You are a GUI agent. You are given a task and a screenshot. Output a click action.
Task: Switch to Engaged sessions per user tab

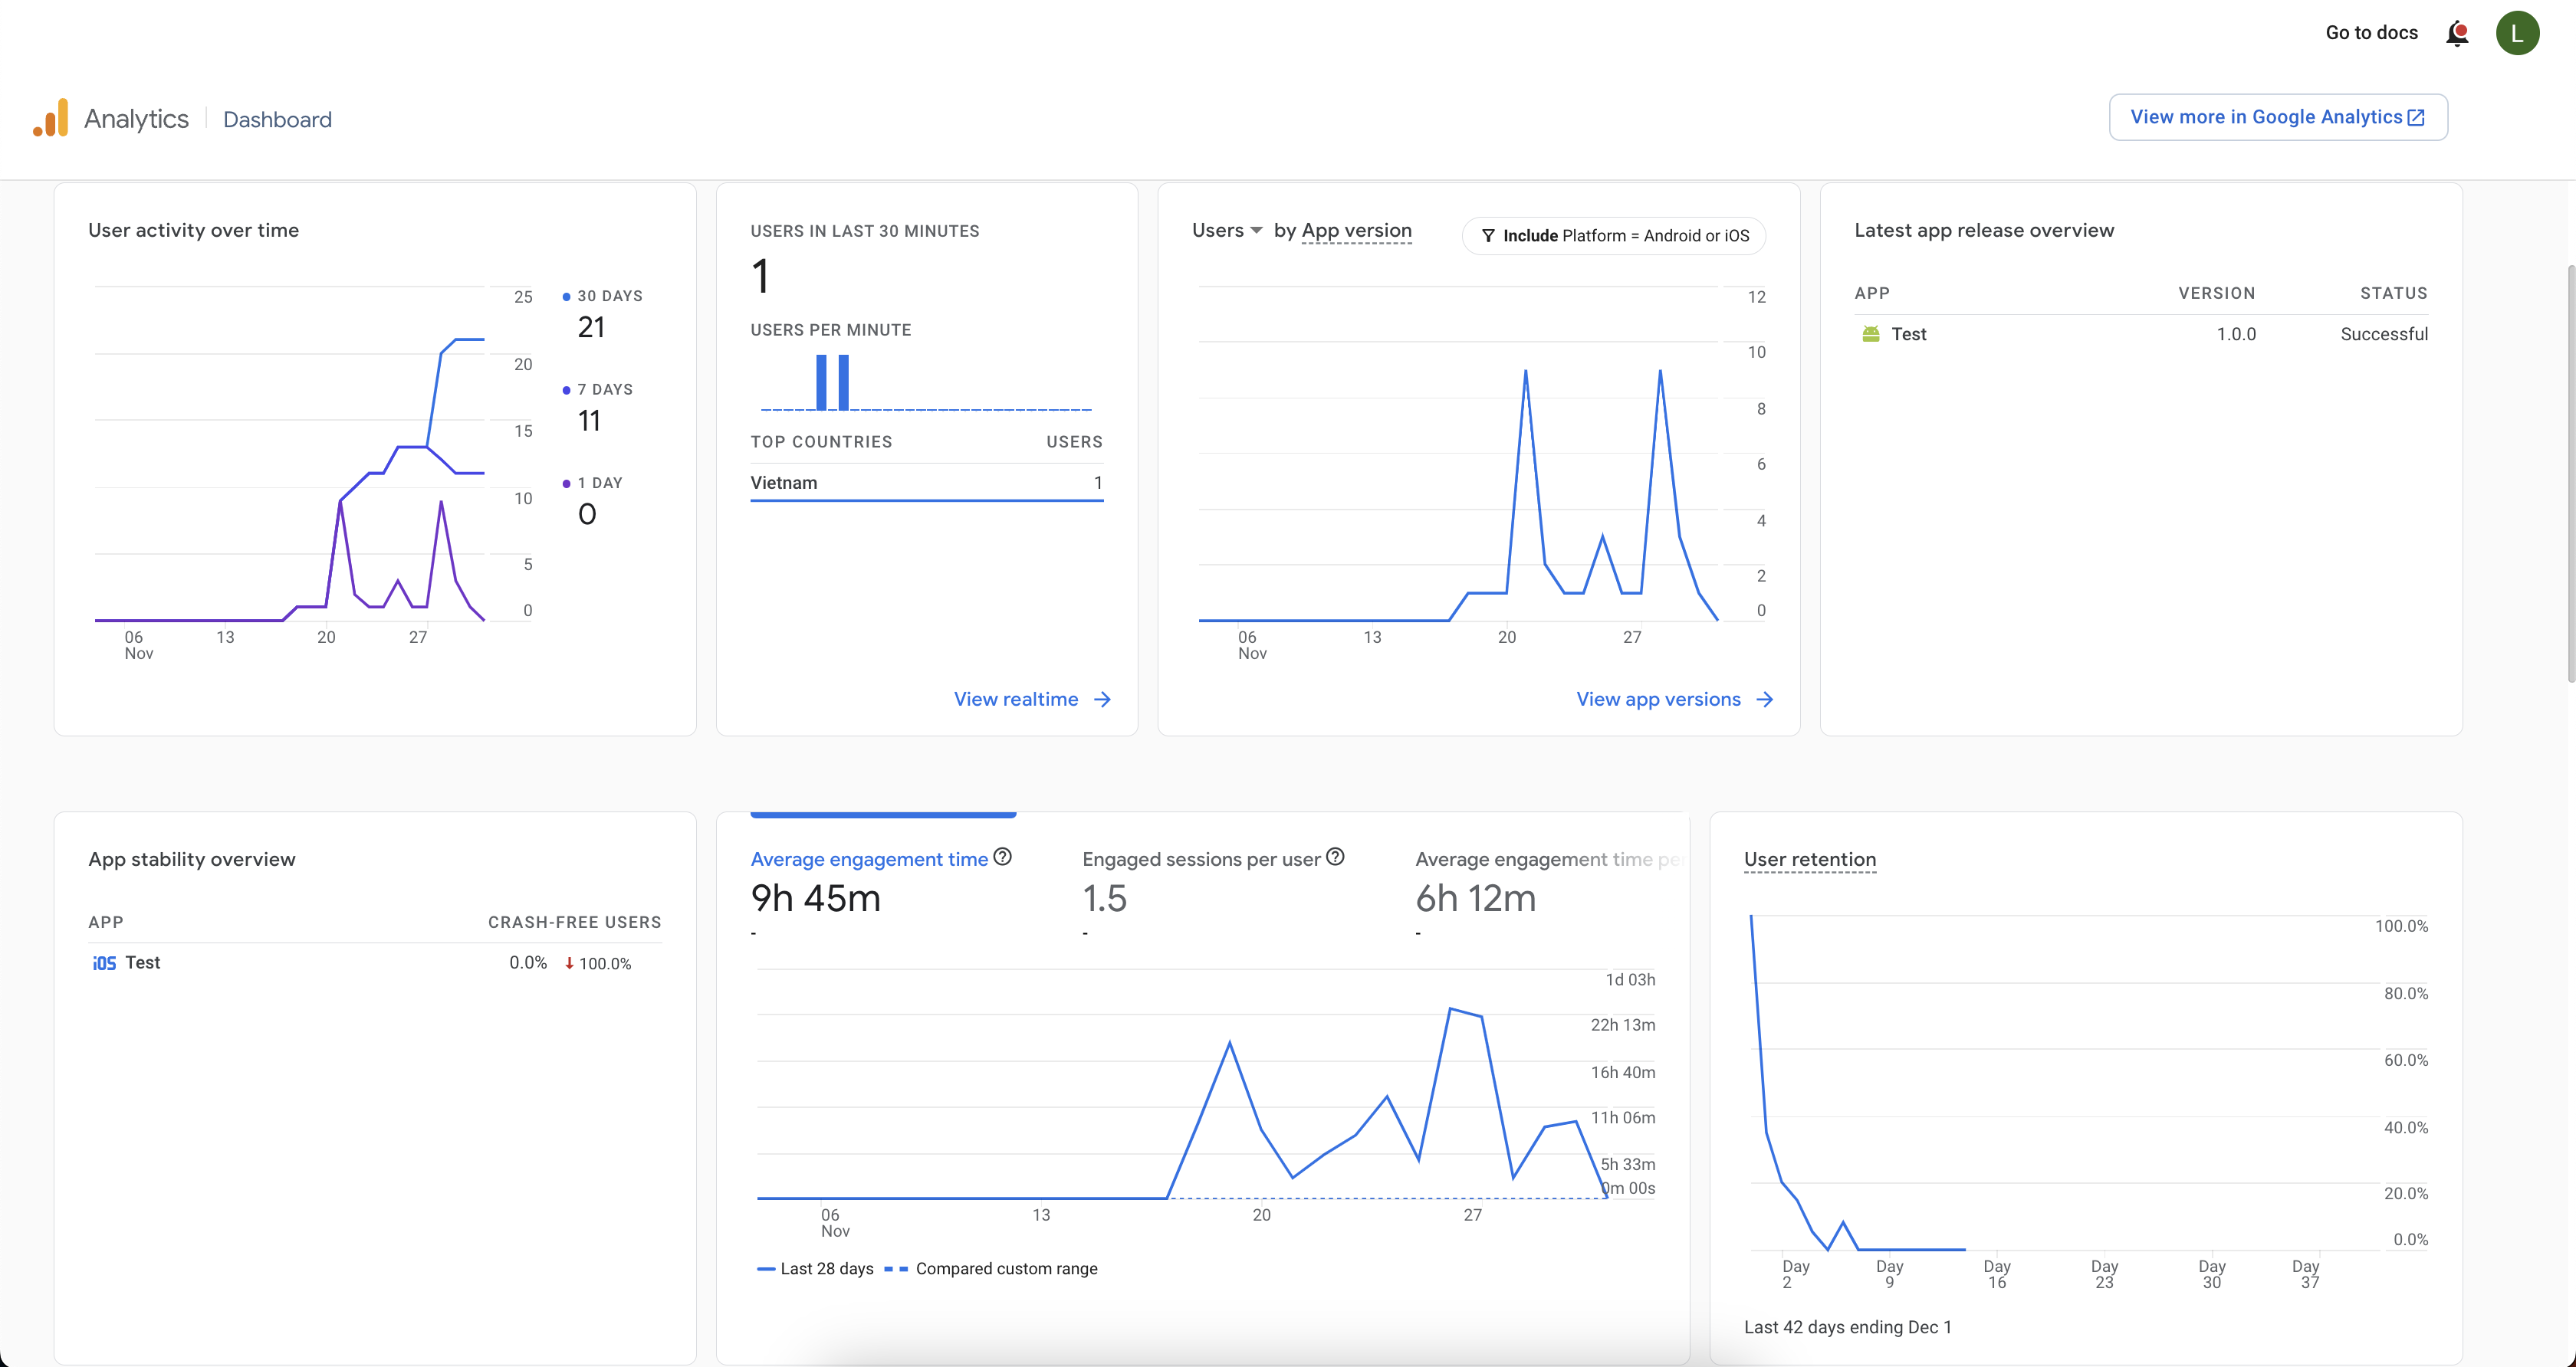coord(1201,860)
